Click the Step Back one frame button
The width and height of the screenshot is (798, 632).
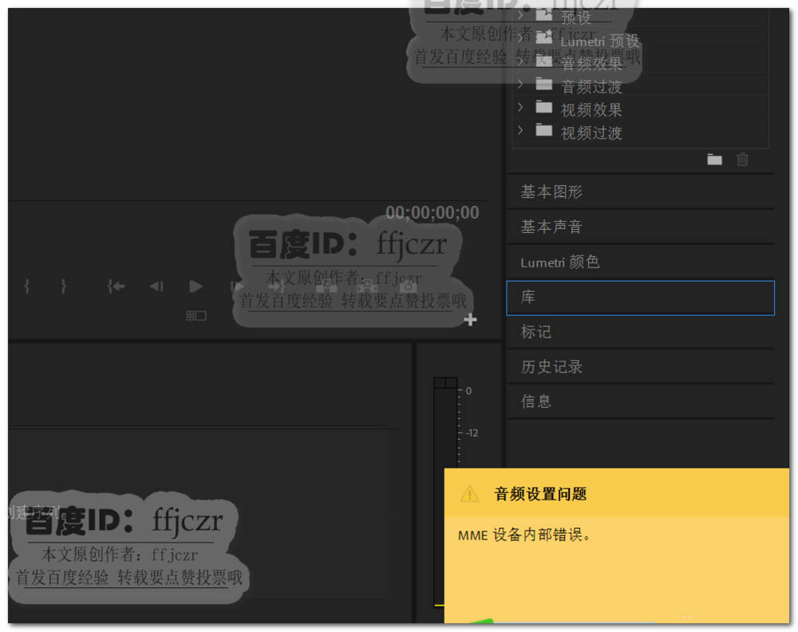coord(156,287)
